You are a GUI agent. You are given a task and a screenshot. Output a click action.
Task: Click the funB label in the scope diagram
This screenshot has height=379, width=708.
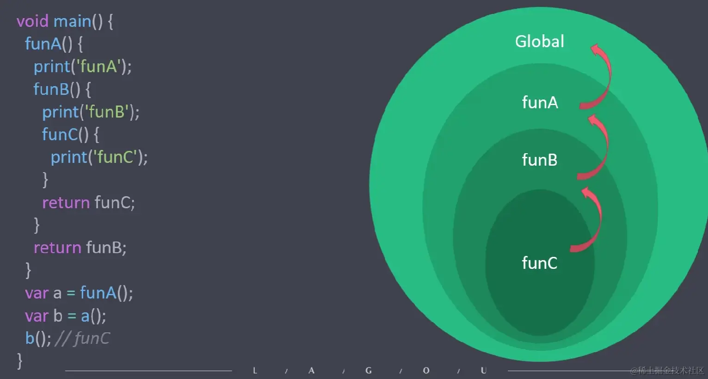click(x=540, y=160)
